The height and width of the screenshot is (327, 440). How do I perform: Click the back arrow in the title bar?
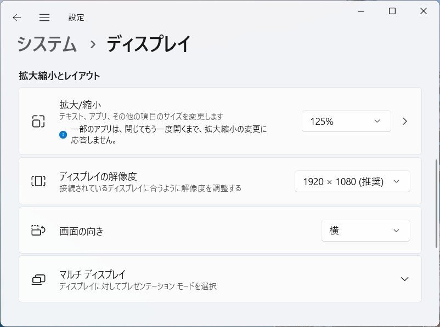[x=16, y=17]
